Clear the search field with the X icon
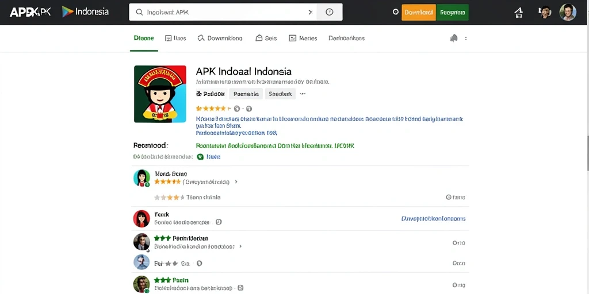Screen dimensions: 589x294 pos(310,13)
